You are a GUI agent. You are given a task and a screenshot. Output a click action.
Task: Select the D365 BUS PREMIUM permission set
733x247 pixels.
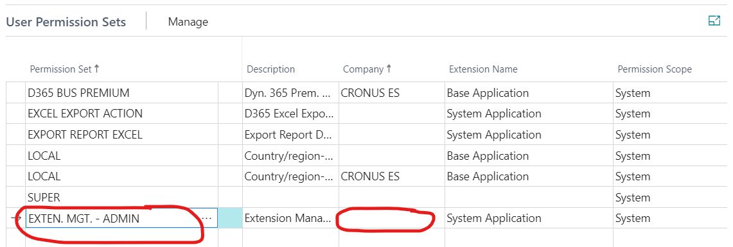[122, 93]
